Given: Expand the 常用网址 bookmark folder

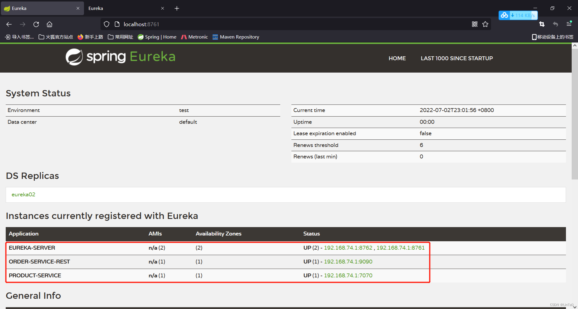Looking at the screenshot, I should [x=120, y=37].
